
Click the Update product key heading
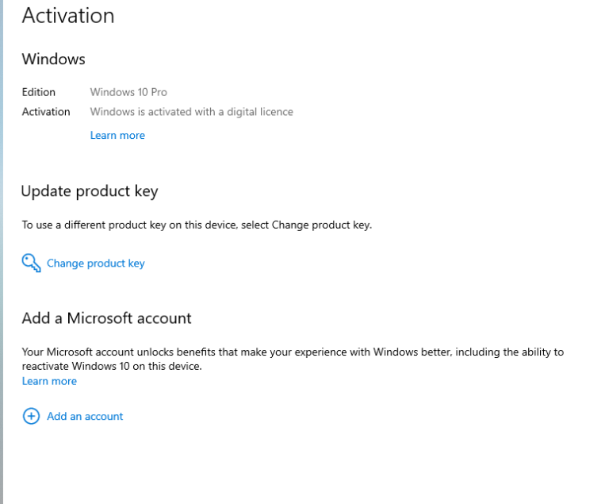[90, 191]
